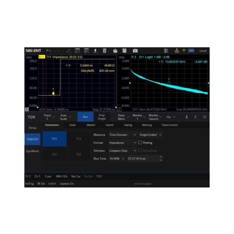Viewport: 234px width, 234px height.
Task: Click the add trace icon
Action: (x=78, y=51)
